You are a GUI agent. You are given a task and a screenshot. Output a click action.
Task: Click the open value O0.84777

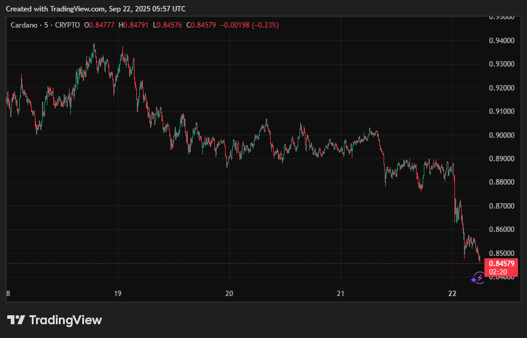[x=99, y=25]
